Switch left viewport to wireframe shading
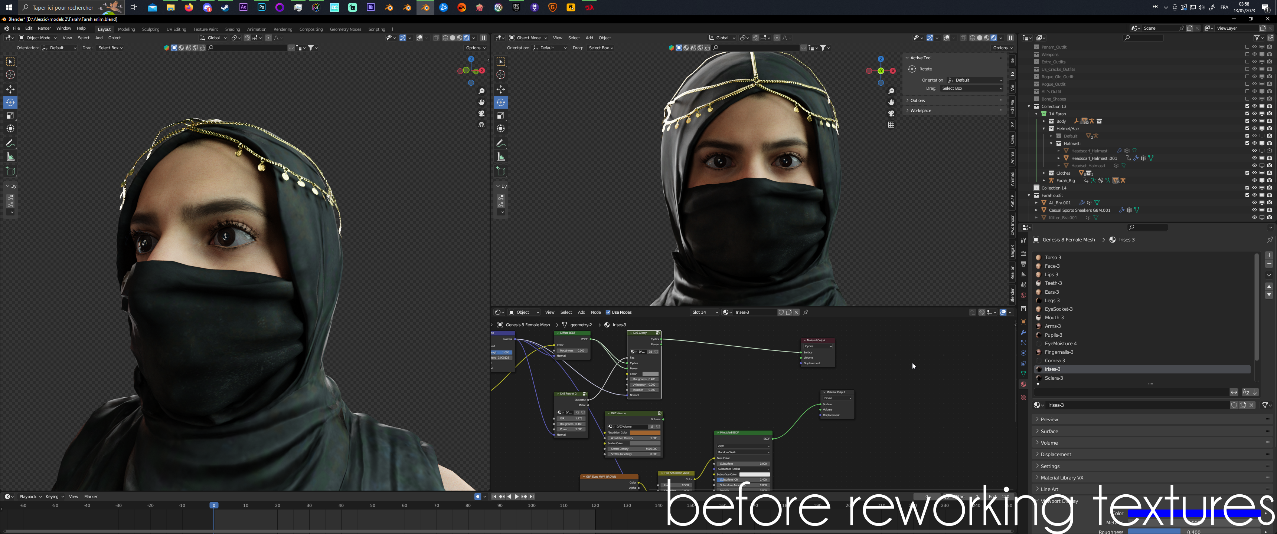Screen dimensions: 1277x534 click(x=445, y=38)
